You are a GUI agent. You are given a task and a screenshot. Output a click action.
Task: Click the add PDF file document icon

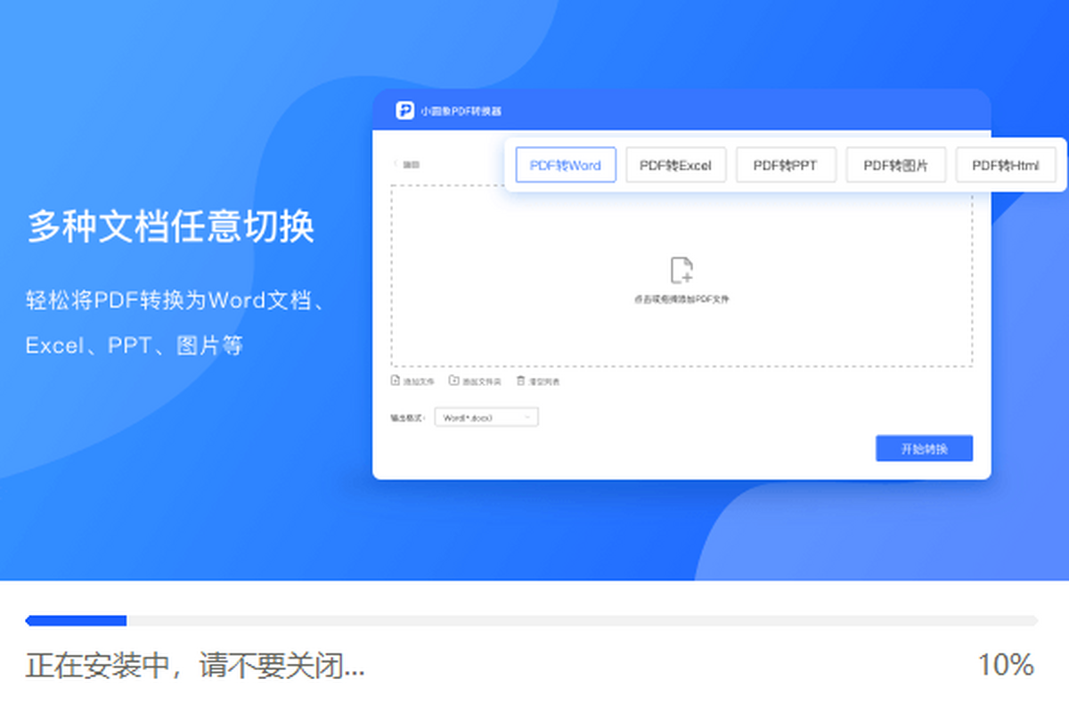point(681,271)
